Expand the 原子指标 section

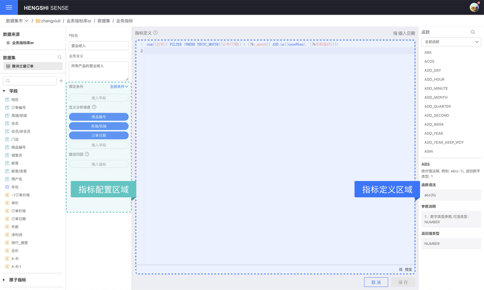point(4,280)
